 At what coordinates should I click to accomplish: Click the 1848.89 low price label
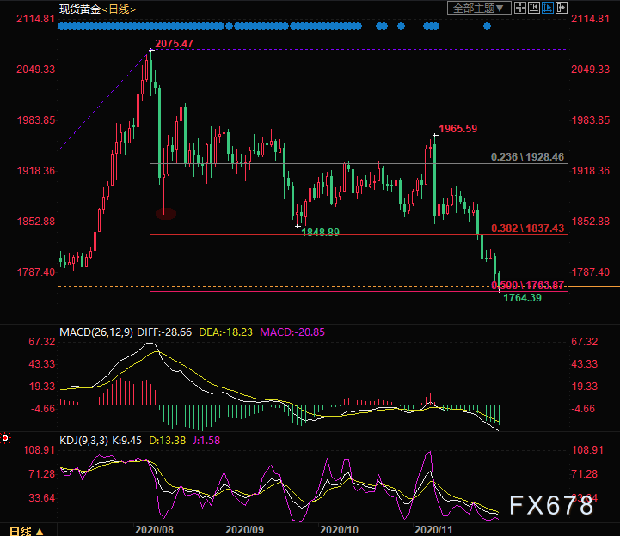pyautogui.click(x=320, y=233)
